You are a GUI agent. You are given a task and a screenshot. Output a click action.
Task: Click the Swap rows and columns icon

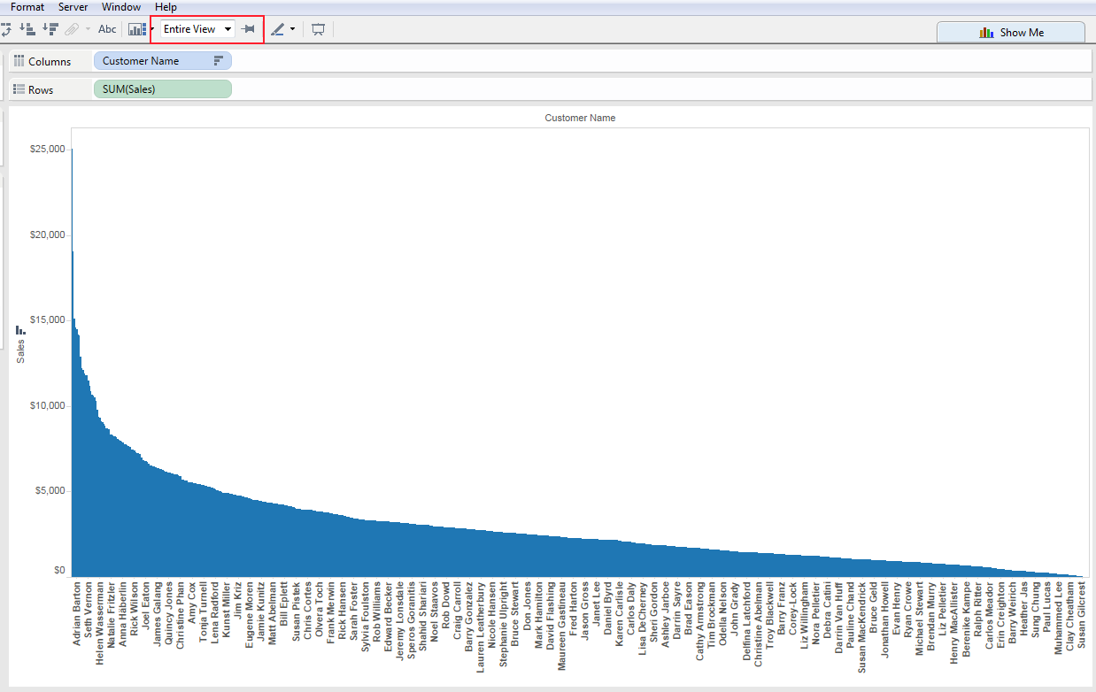pos(5,29)
